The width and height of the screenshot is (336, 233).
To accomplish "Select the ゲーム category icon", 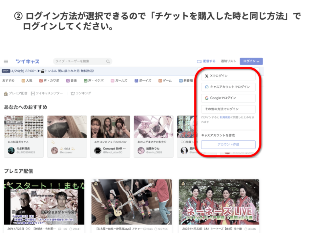I will point(160,81).
